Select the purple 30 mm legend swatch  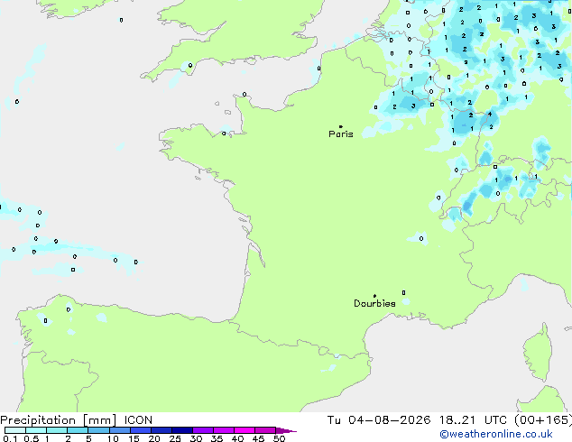203,430
